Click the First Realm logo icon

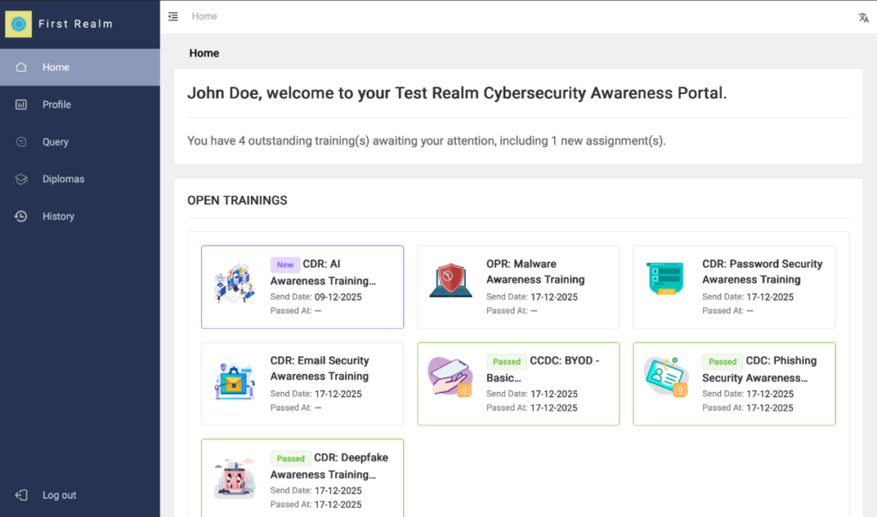pyautogui.click(x=19, y=24)
